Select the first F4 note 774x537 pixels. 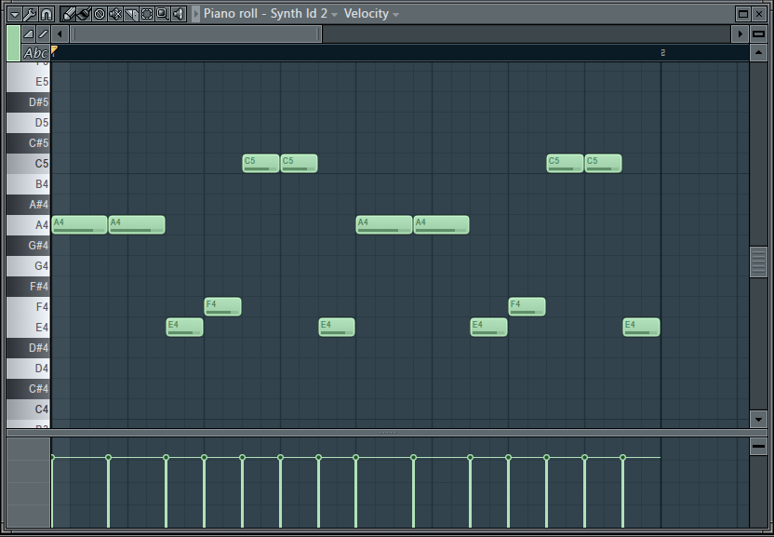point(222,307)
